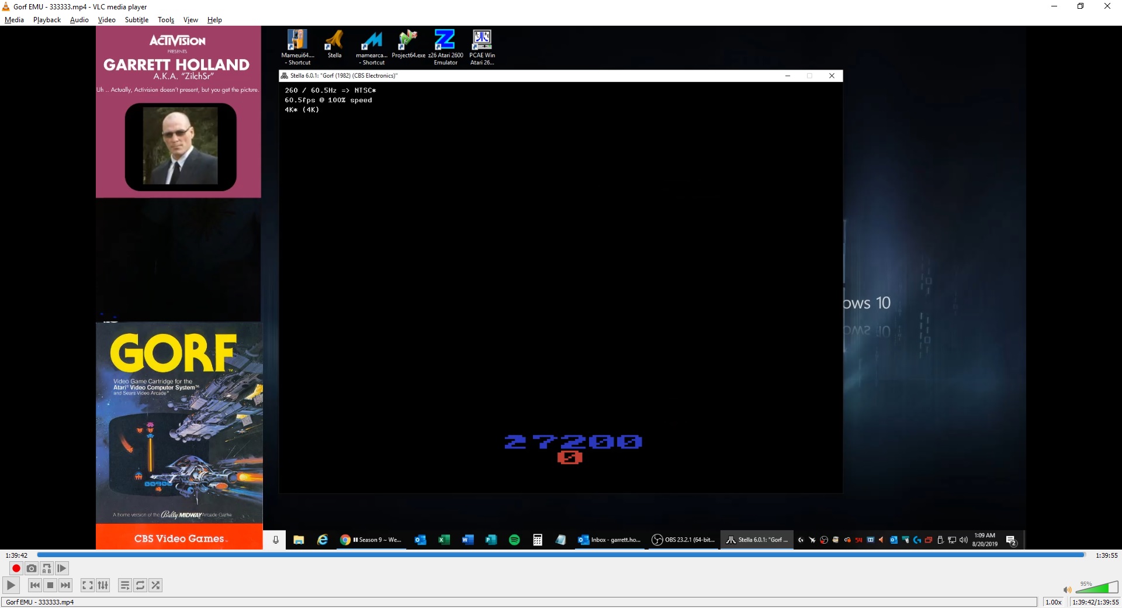Screen dimensions: 1122x608
Task: Expand the Tools menu
Action: click(166, 20)
